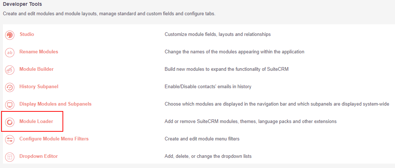Open Configure Module Menu Filters link
This screenshot has width=395, height=168.
click(x=54, y=139)
